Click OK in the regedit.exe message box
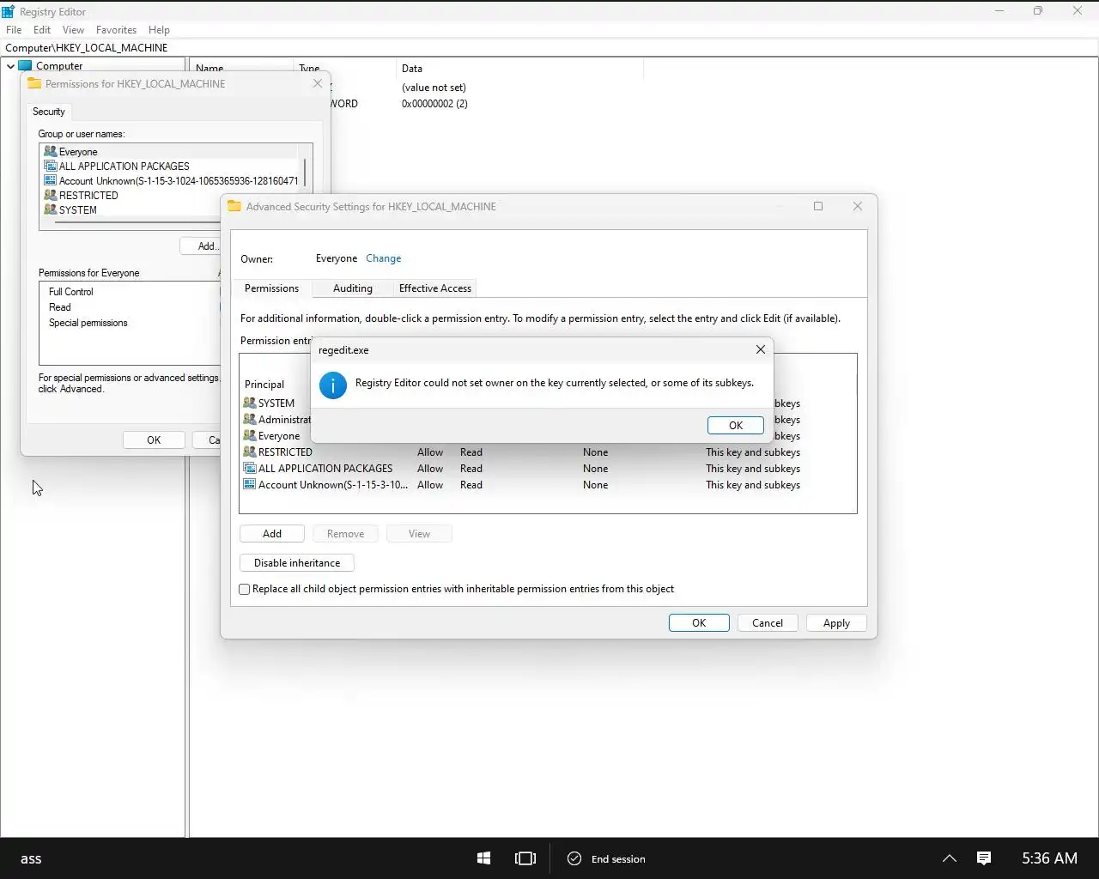The height and width of the screenshot is (879, 1099). point(736,426)
